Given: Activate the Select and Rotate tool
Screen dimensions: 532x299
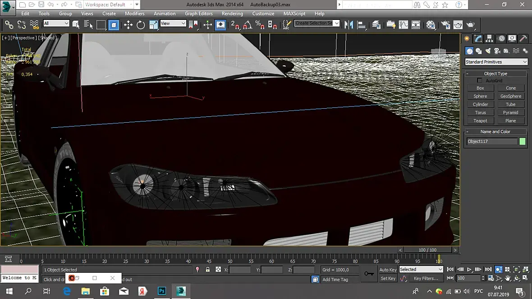Looking at the screenshot, I should pyautogui.click(x=141, y=25).
